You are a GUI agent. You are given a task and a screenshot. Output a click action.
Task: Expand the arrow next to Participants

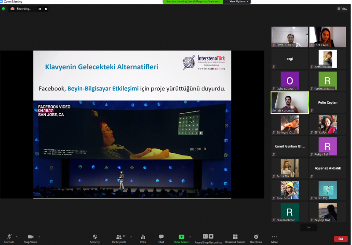pyautogui.click(x=131, y=237)
